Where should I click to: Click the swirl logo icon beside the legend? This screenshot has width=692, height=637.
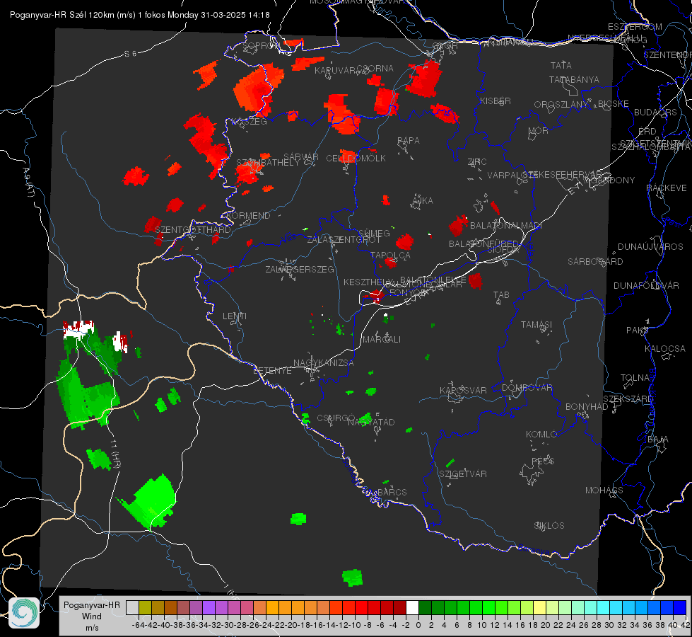pos(24,613)
